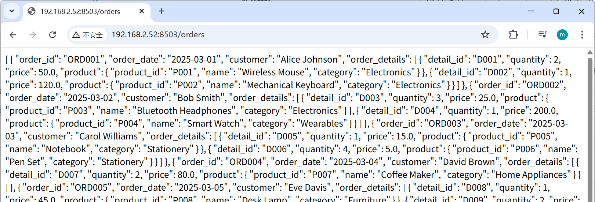Click the scrollbar up arrow
Viewport: 595px width, 202px height.
(590, 52)
